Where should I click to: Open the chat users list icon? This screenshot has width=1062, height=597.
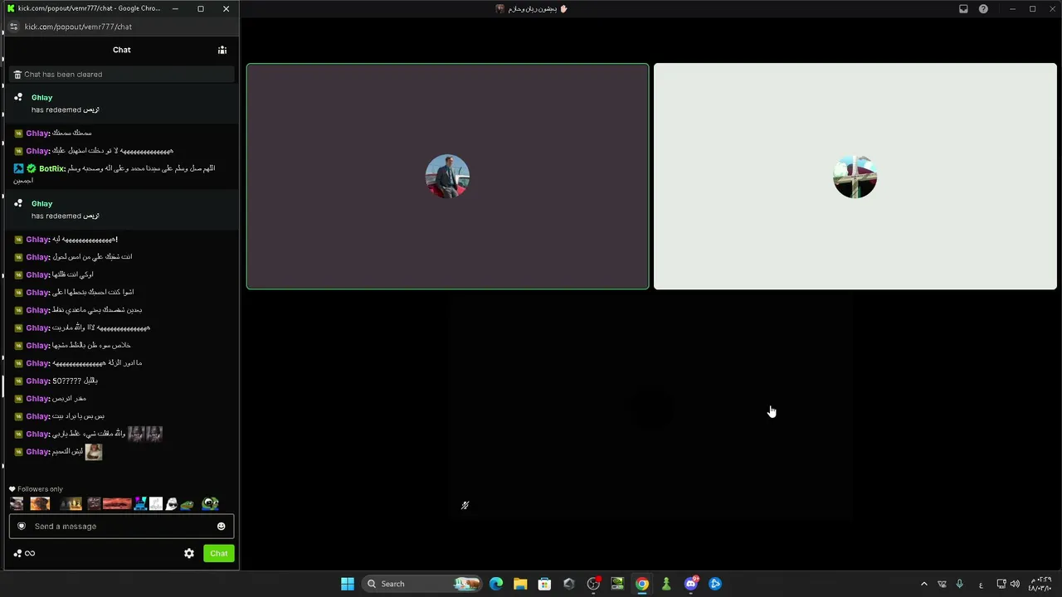coord(222,51)
